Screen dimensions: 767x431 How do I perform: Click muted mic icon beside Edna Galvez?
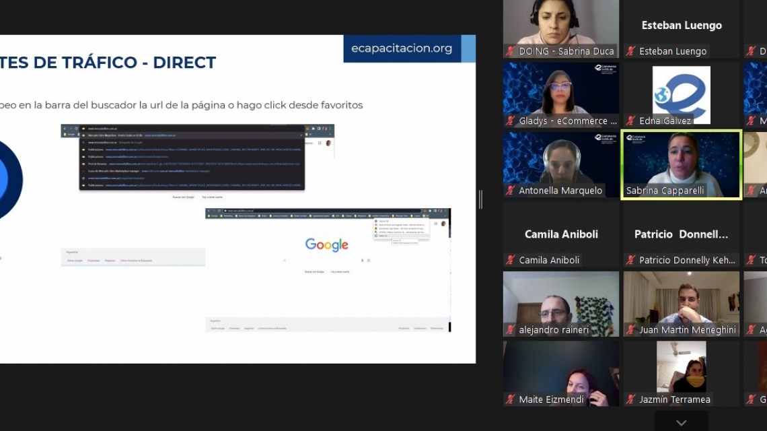(630, 121)
